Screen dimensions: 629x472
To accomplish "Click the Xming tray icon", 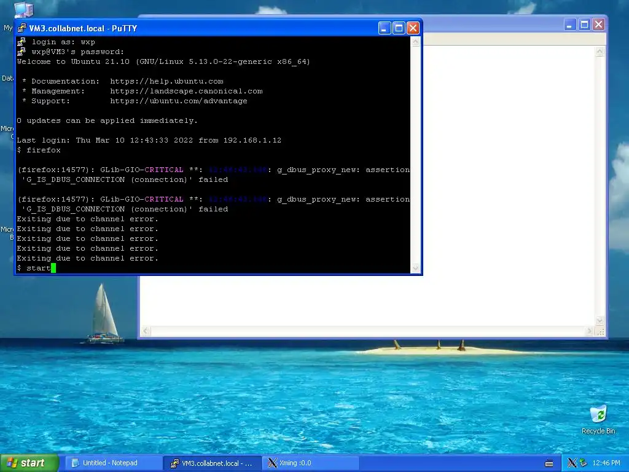I will [x=572, y=463].
